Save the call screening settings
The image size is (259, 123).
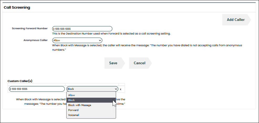[113, 63]
